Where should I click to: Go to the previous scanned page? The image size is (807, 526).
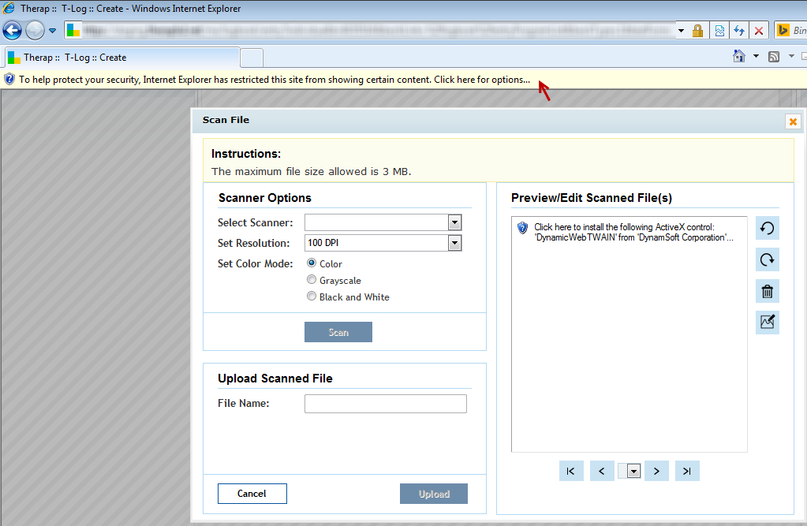point(602,470)
